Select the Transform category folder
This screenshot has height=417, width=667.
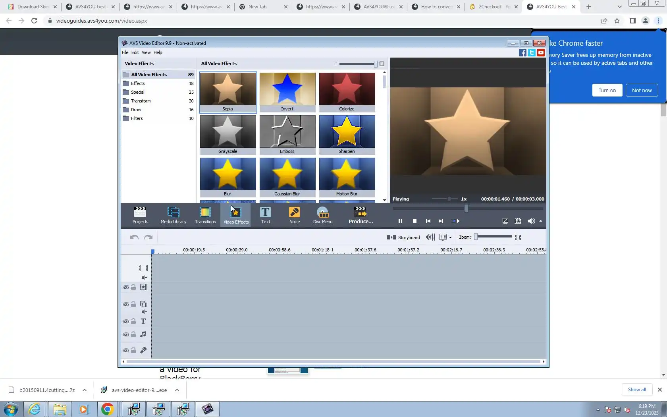(158, 101)
